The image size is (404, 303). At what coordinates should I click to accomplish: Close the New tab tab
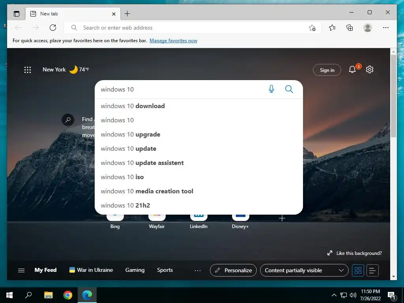point(114,14)
